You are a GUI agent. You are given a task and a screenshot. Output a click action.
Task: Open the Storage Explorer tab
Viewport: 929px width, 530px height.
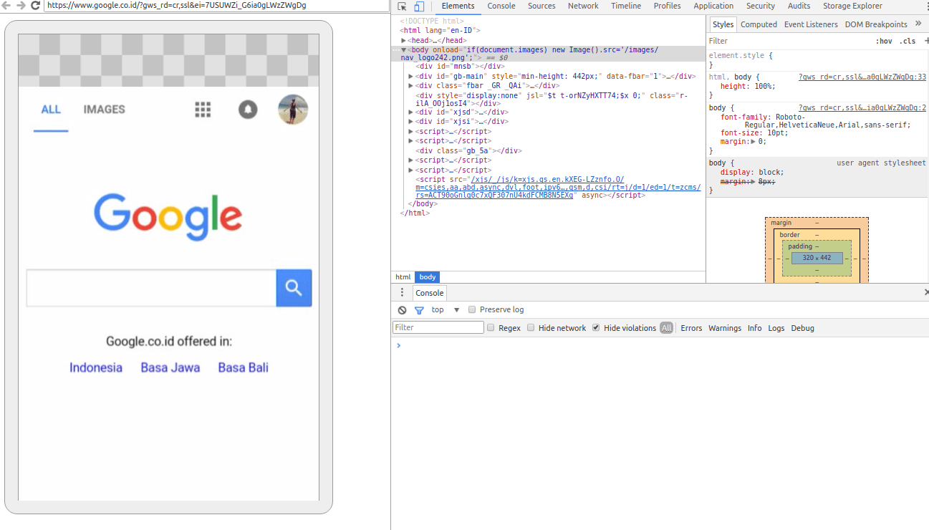(x=852, y=6)
